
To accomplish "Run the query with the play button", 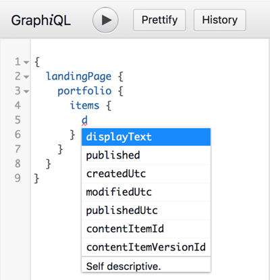I will coord(105,20).
